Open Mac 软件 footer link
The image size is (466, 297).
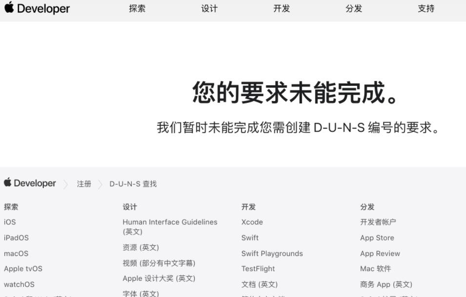pyautogui.click(x=376, y=269)
